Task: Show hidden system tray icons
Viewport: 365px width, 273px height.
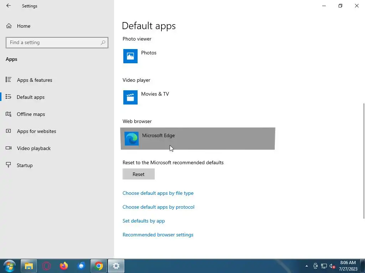Action: 307,266
